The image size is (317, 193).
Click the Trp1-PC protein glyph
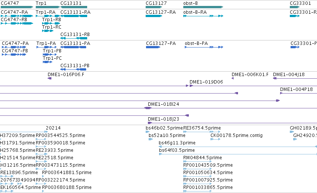48,62
